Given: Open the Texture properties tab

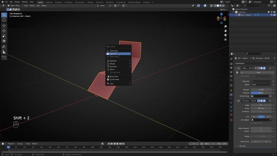Looking at the screenshot, I should tap(231, 120).
